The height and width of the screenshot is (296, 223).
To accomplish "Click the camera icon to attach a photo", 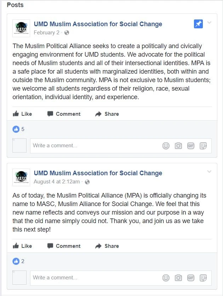I will tap(178, 146).
